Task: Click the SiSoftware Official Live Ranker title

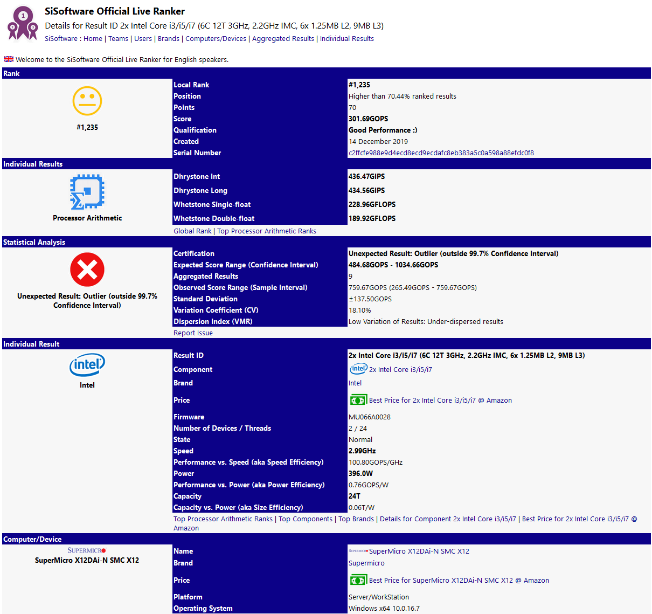Action: point(115,11)
